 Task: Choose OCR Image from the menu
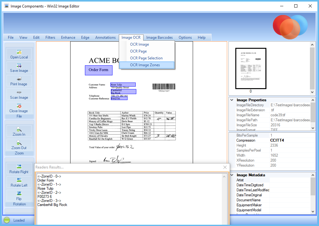coord(147,44)
